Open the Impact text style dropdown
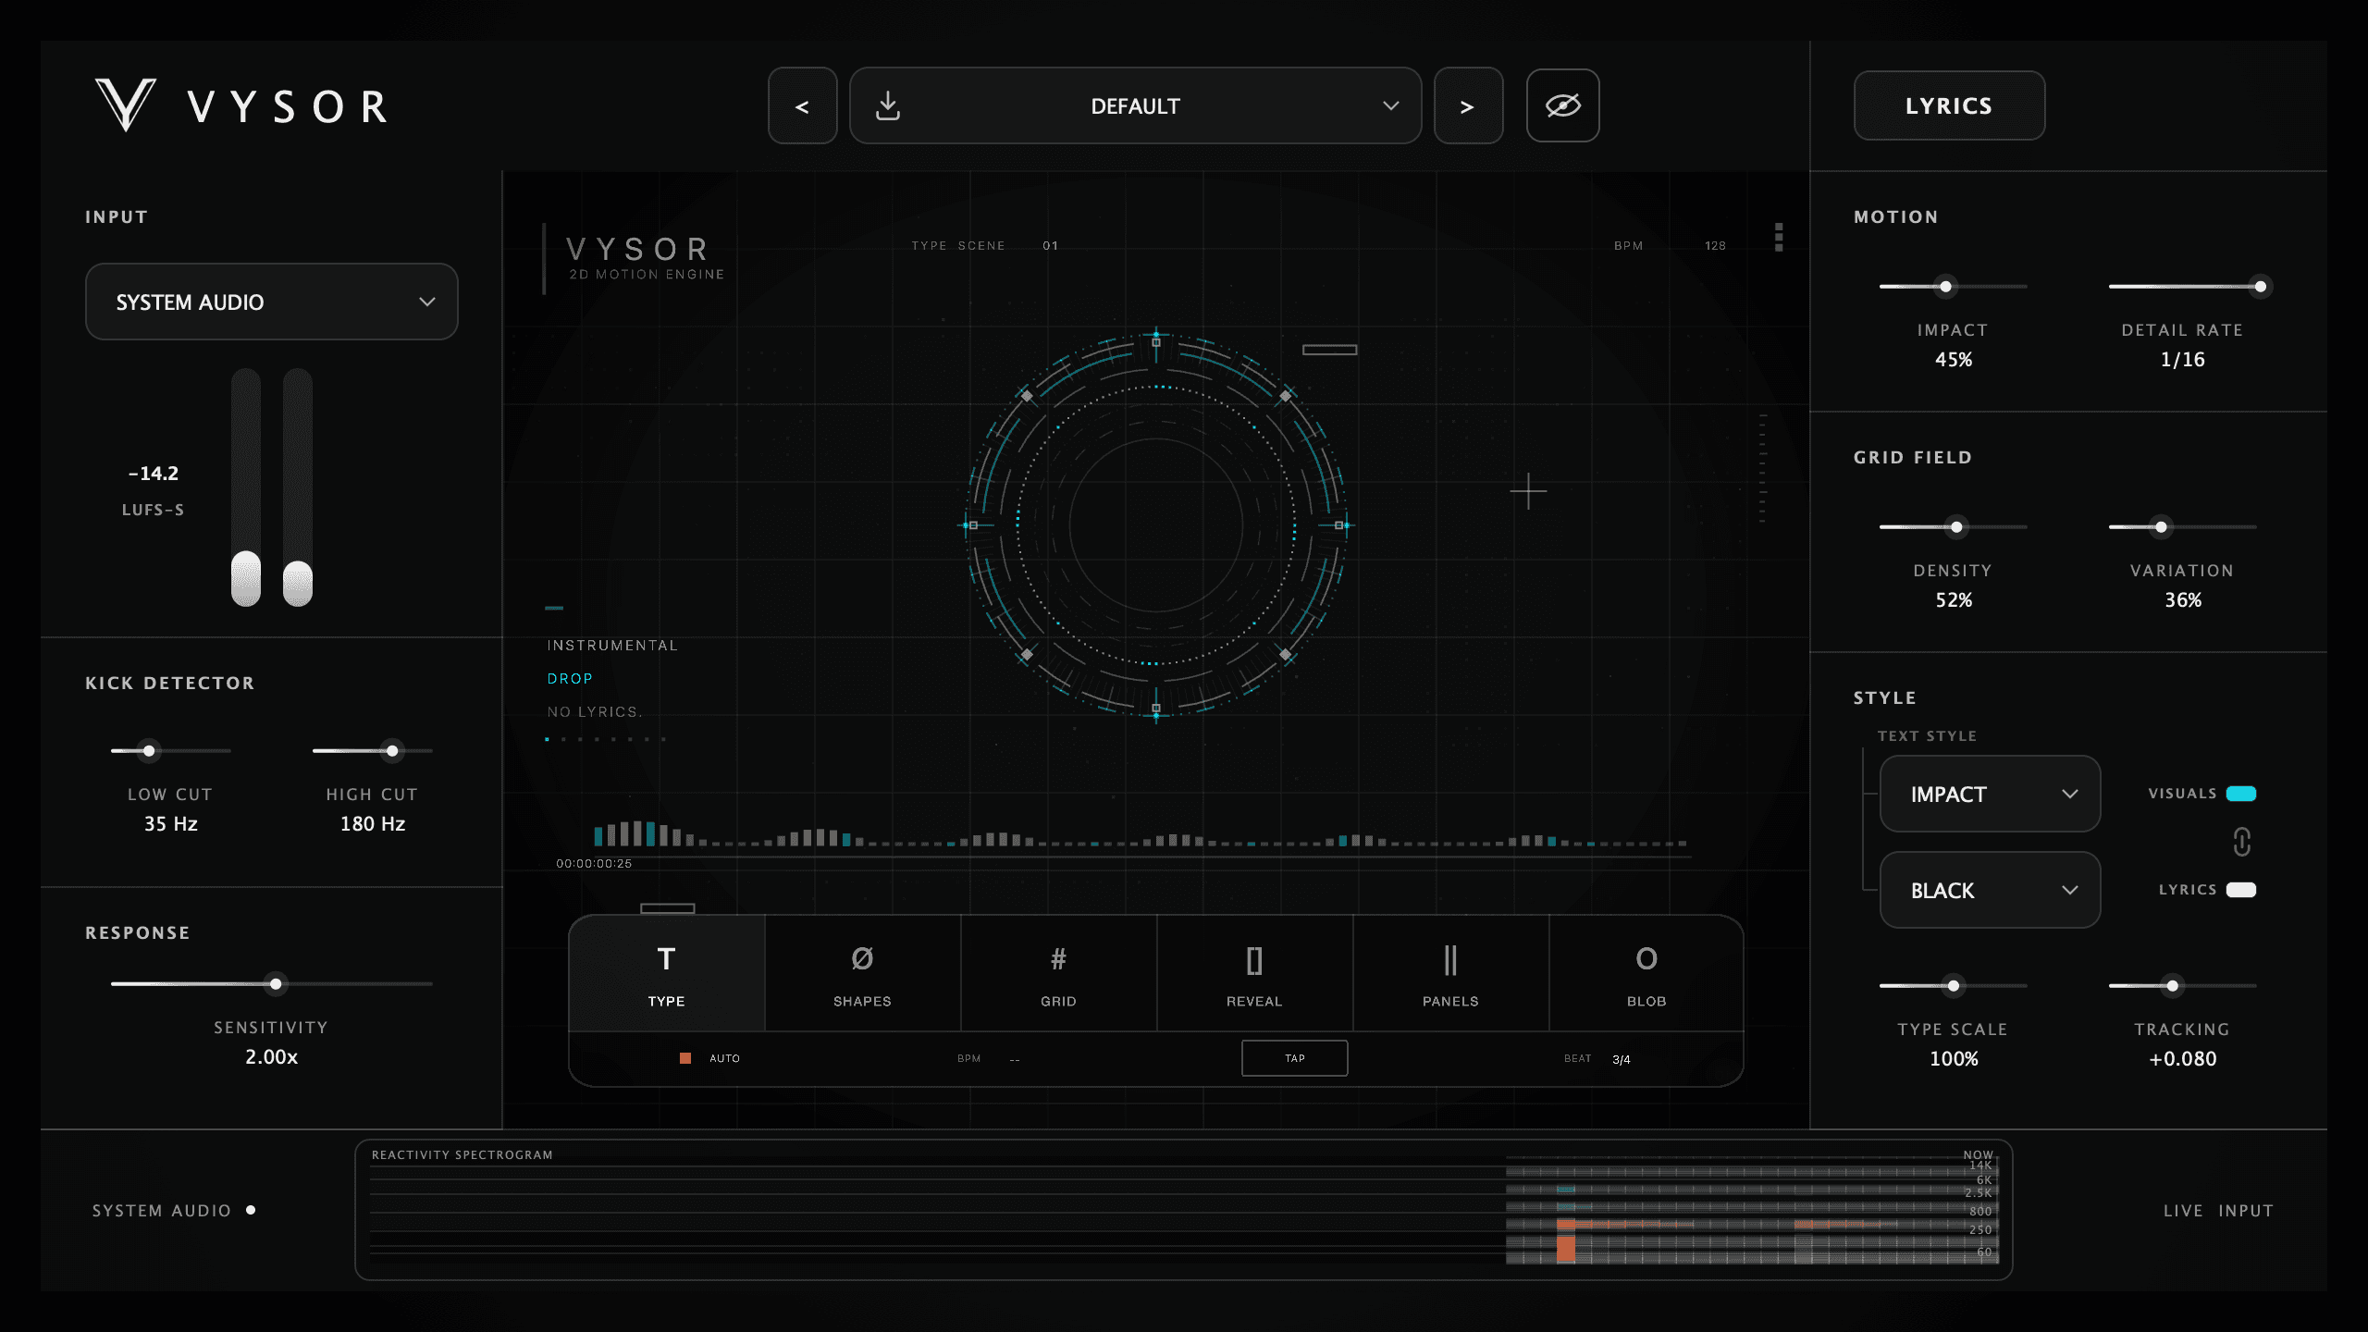 (1990, 794)
